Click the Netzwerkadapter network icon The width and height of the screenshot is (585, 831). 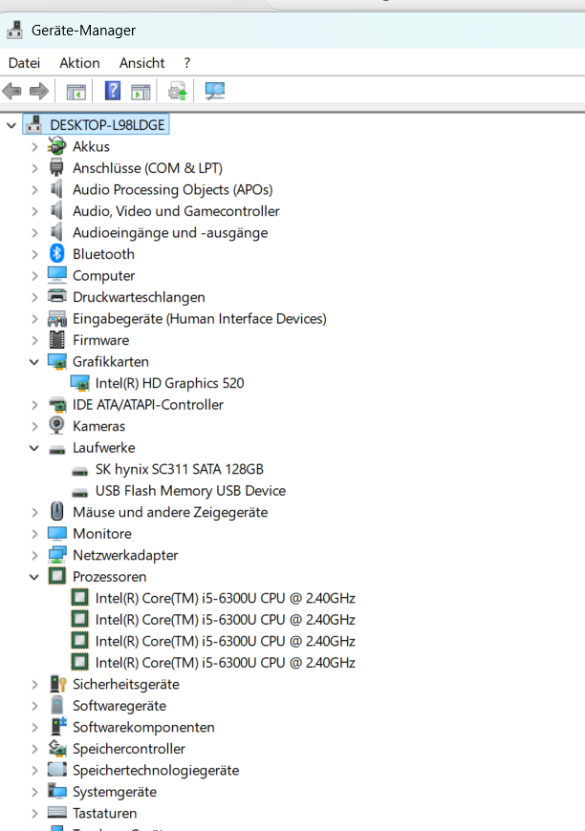point(56,555)
